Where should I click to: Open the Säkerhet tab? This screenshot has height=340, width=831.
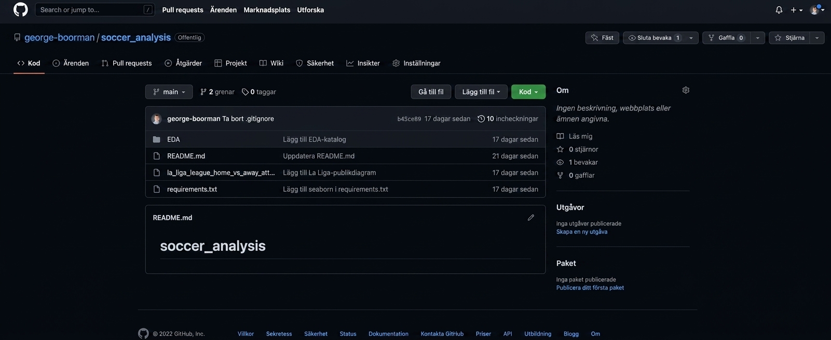[x=315, y=63]
